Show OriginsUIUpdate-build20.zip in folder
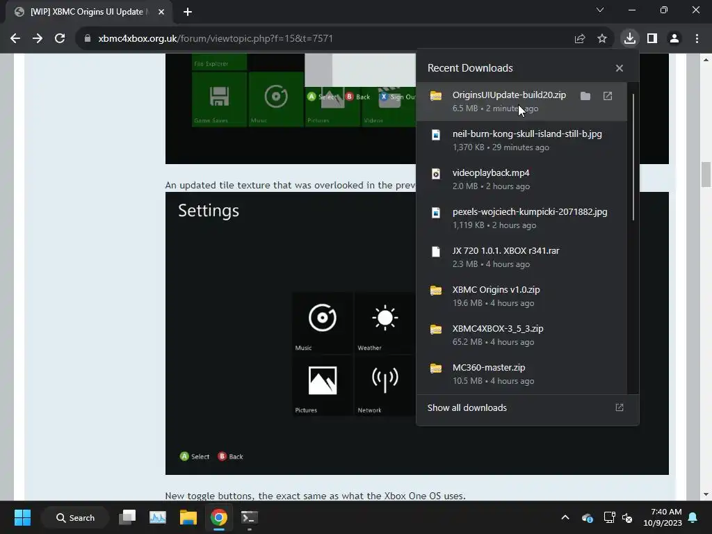Viewport: 712px width, 534px height. point(585,96)
